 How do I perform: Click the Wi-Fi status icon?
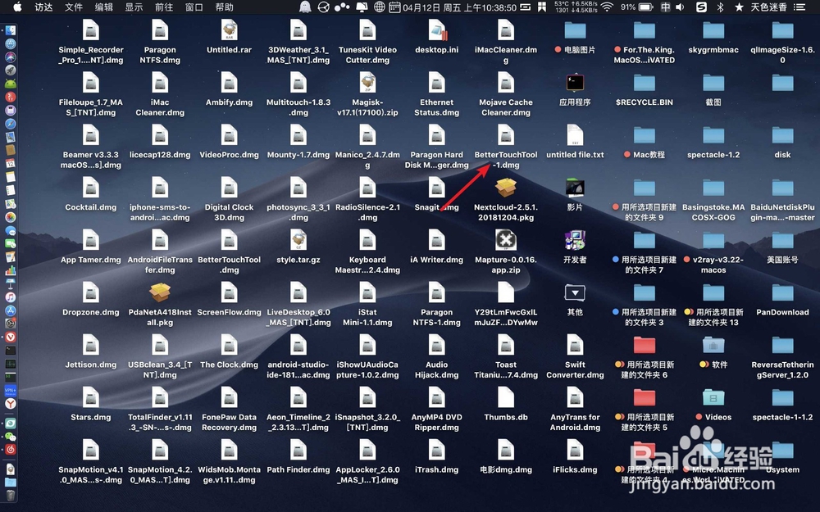pos(607,7)
